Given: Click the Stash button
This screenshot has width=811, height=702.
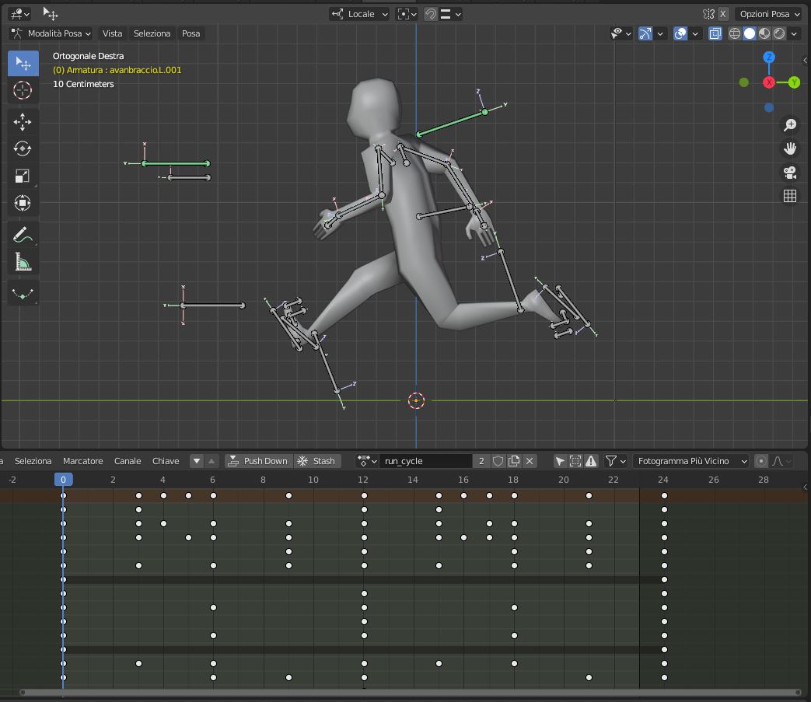Looking at the screenshot, I should [x=318, y=461].
